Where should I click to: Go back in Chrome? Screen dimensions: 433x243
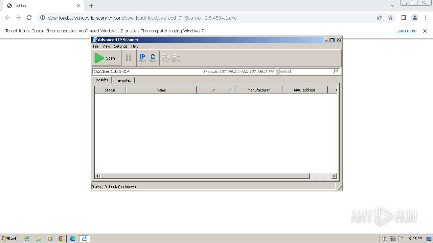pos(7,18)
